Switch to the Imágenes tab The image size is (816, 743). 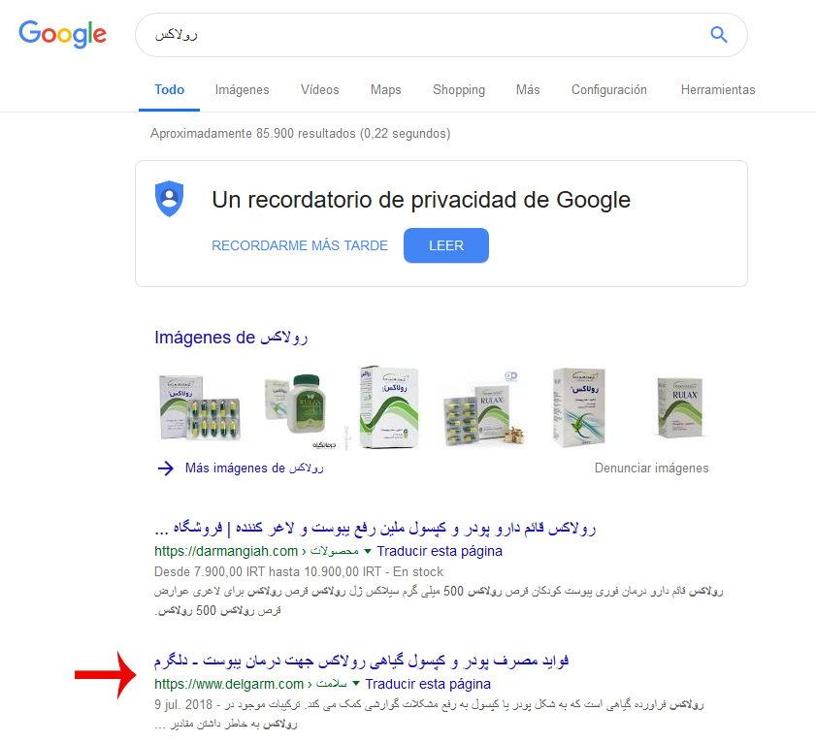[242, 90]
